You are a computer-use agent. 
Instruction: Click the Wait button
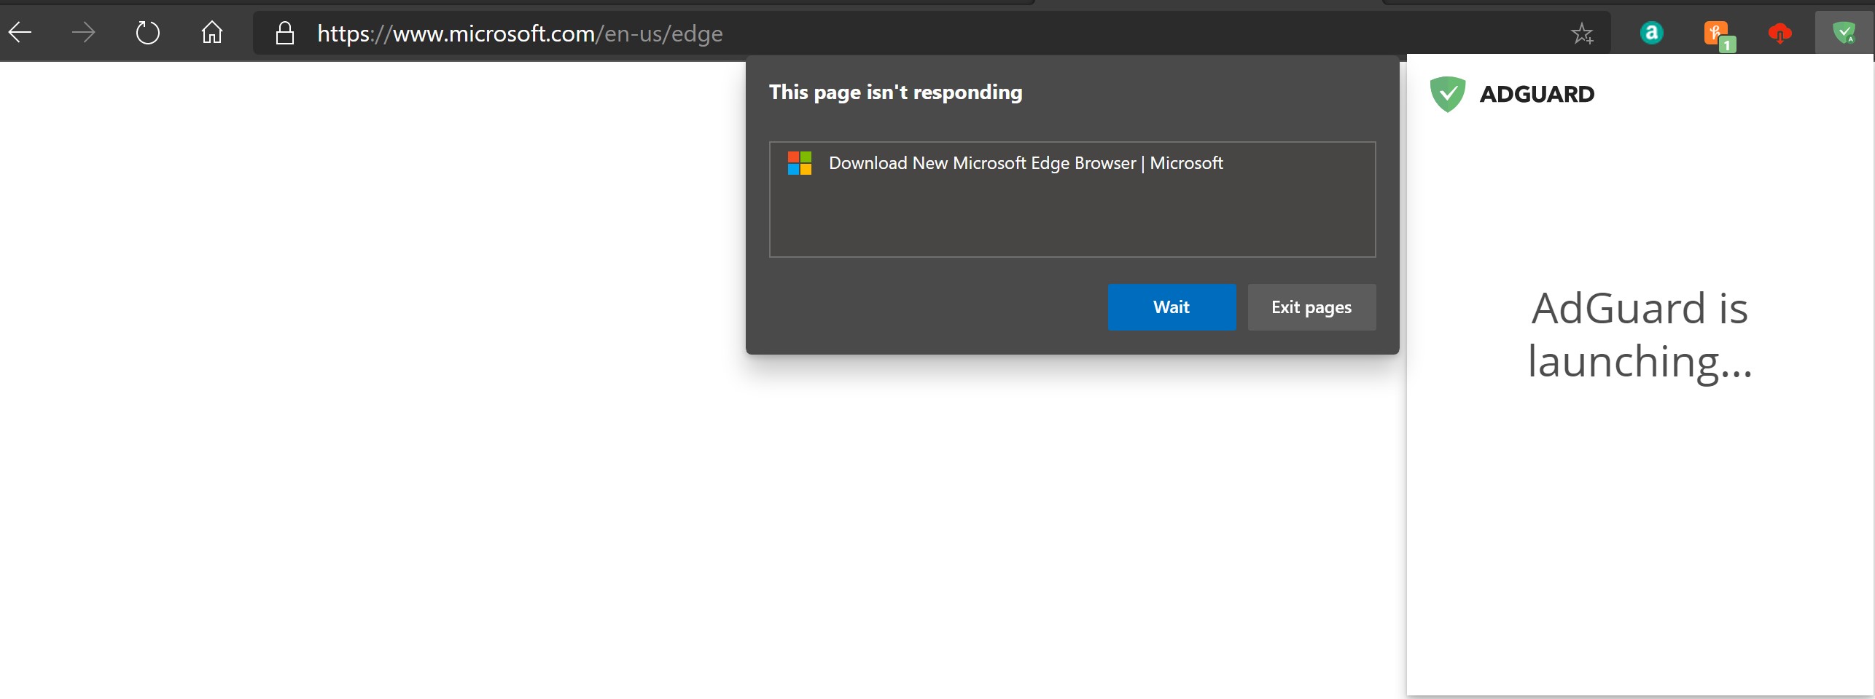point(1171,307)
